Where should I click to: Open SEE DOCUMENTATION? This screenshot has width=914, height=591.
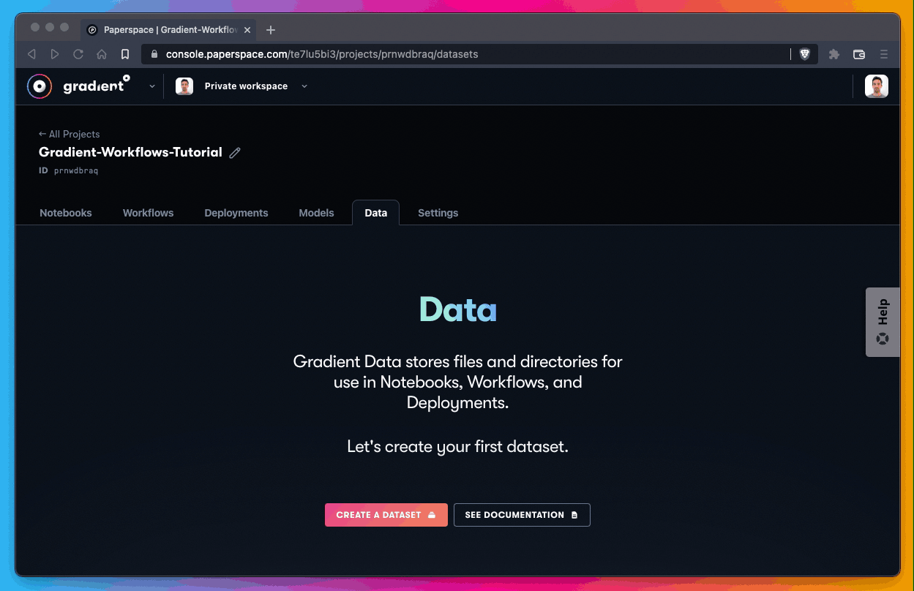522,514
